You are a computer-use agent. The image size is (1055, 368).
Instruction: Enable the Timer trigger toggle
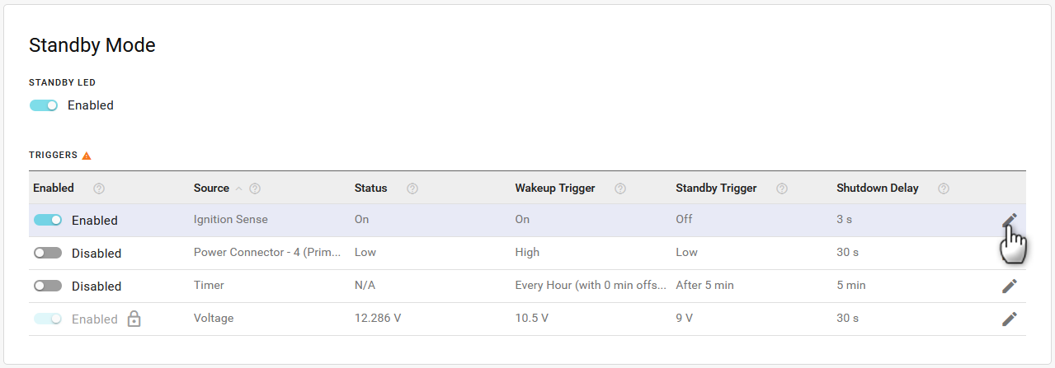tap(48, 286)
